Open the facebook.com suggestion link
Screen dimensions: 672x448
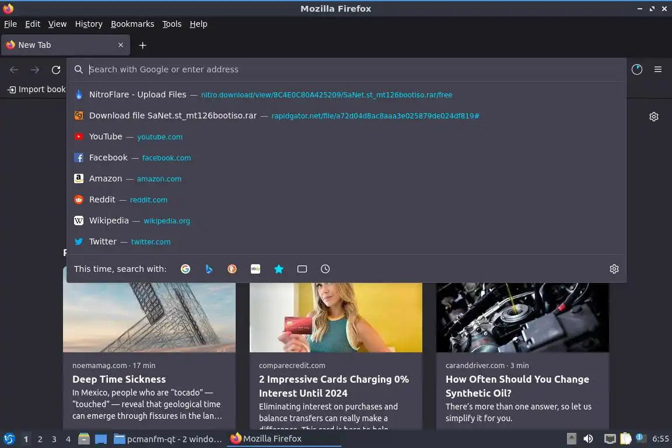tap(166, 157)
